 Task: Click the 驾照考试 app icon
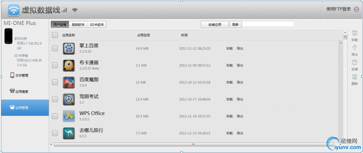point(69,100)
